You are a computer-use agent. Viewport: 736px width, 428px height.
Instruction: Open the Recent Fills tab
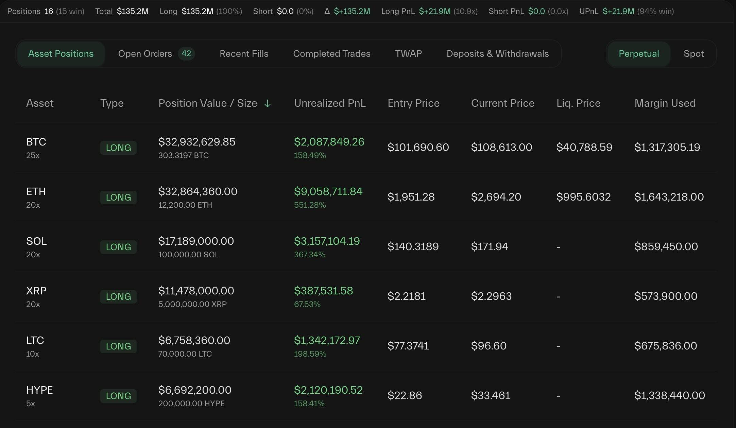(x=244, y=54)
